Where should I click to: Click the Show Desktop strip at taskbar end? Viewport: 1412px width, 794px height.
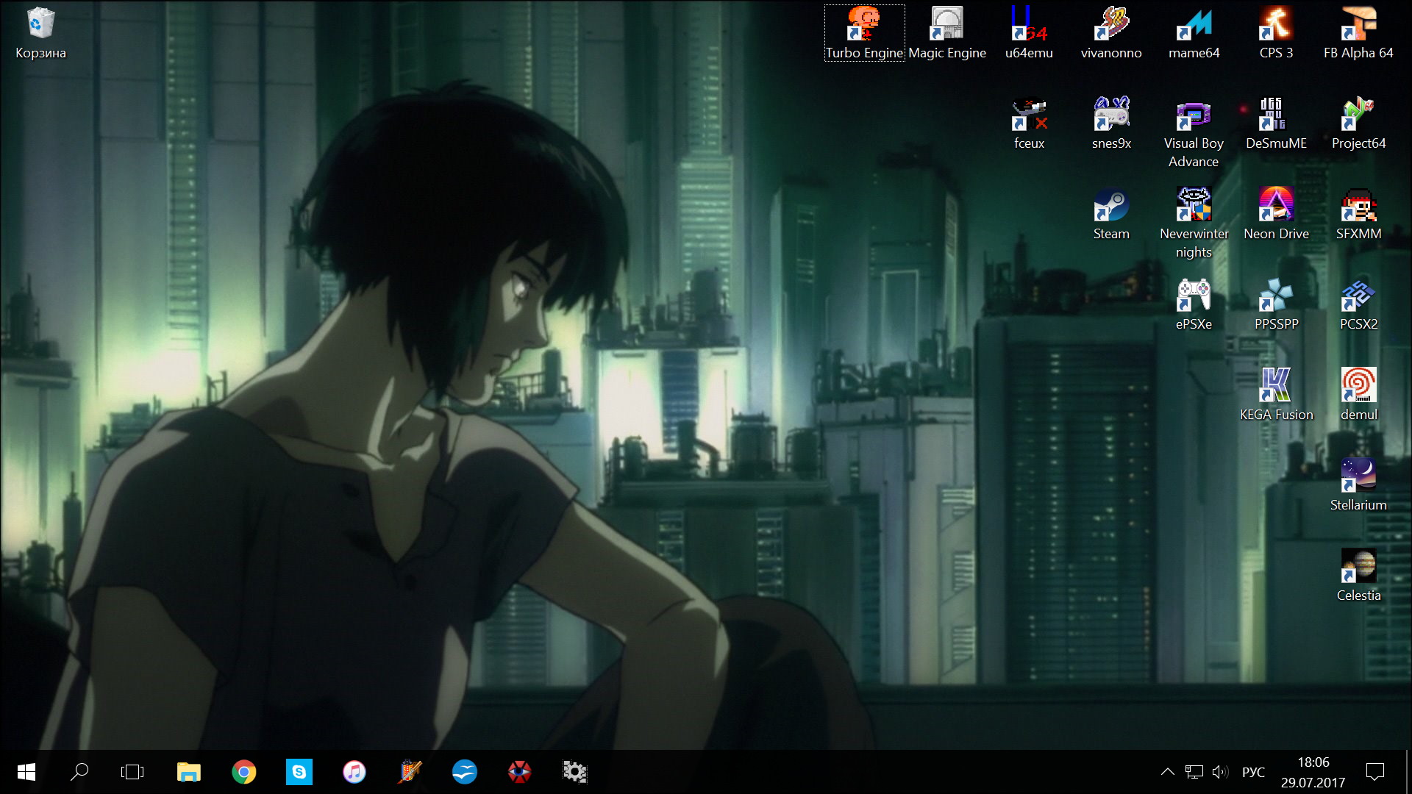[x=1408, y=772]
